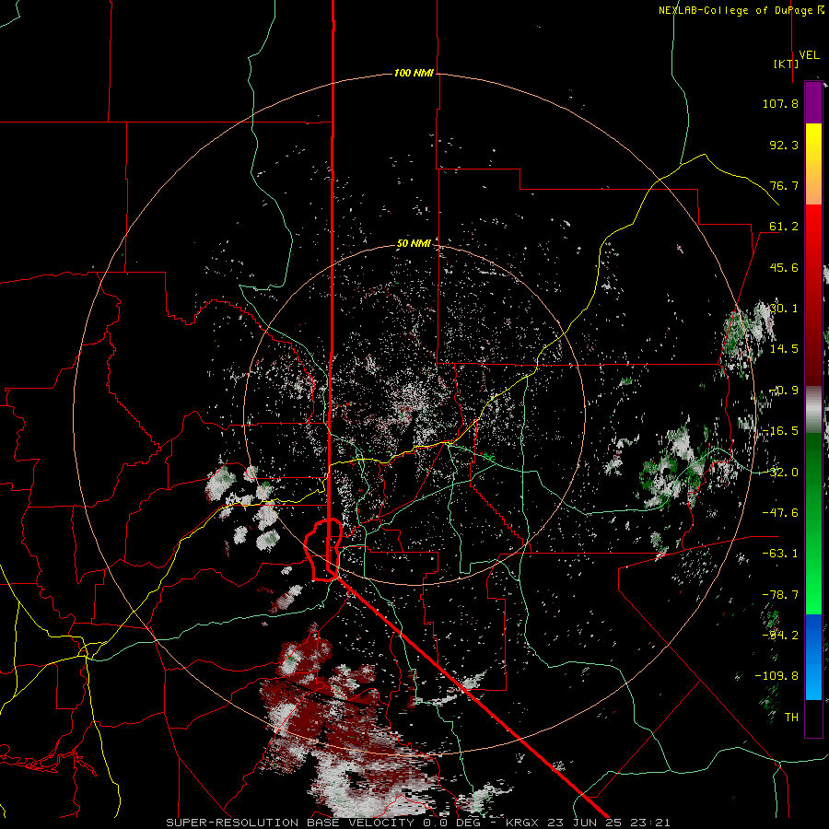Click the -32.0 velocity scale value
829x829 pixels.
point(780,473)
